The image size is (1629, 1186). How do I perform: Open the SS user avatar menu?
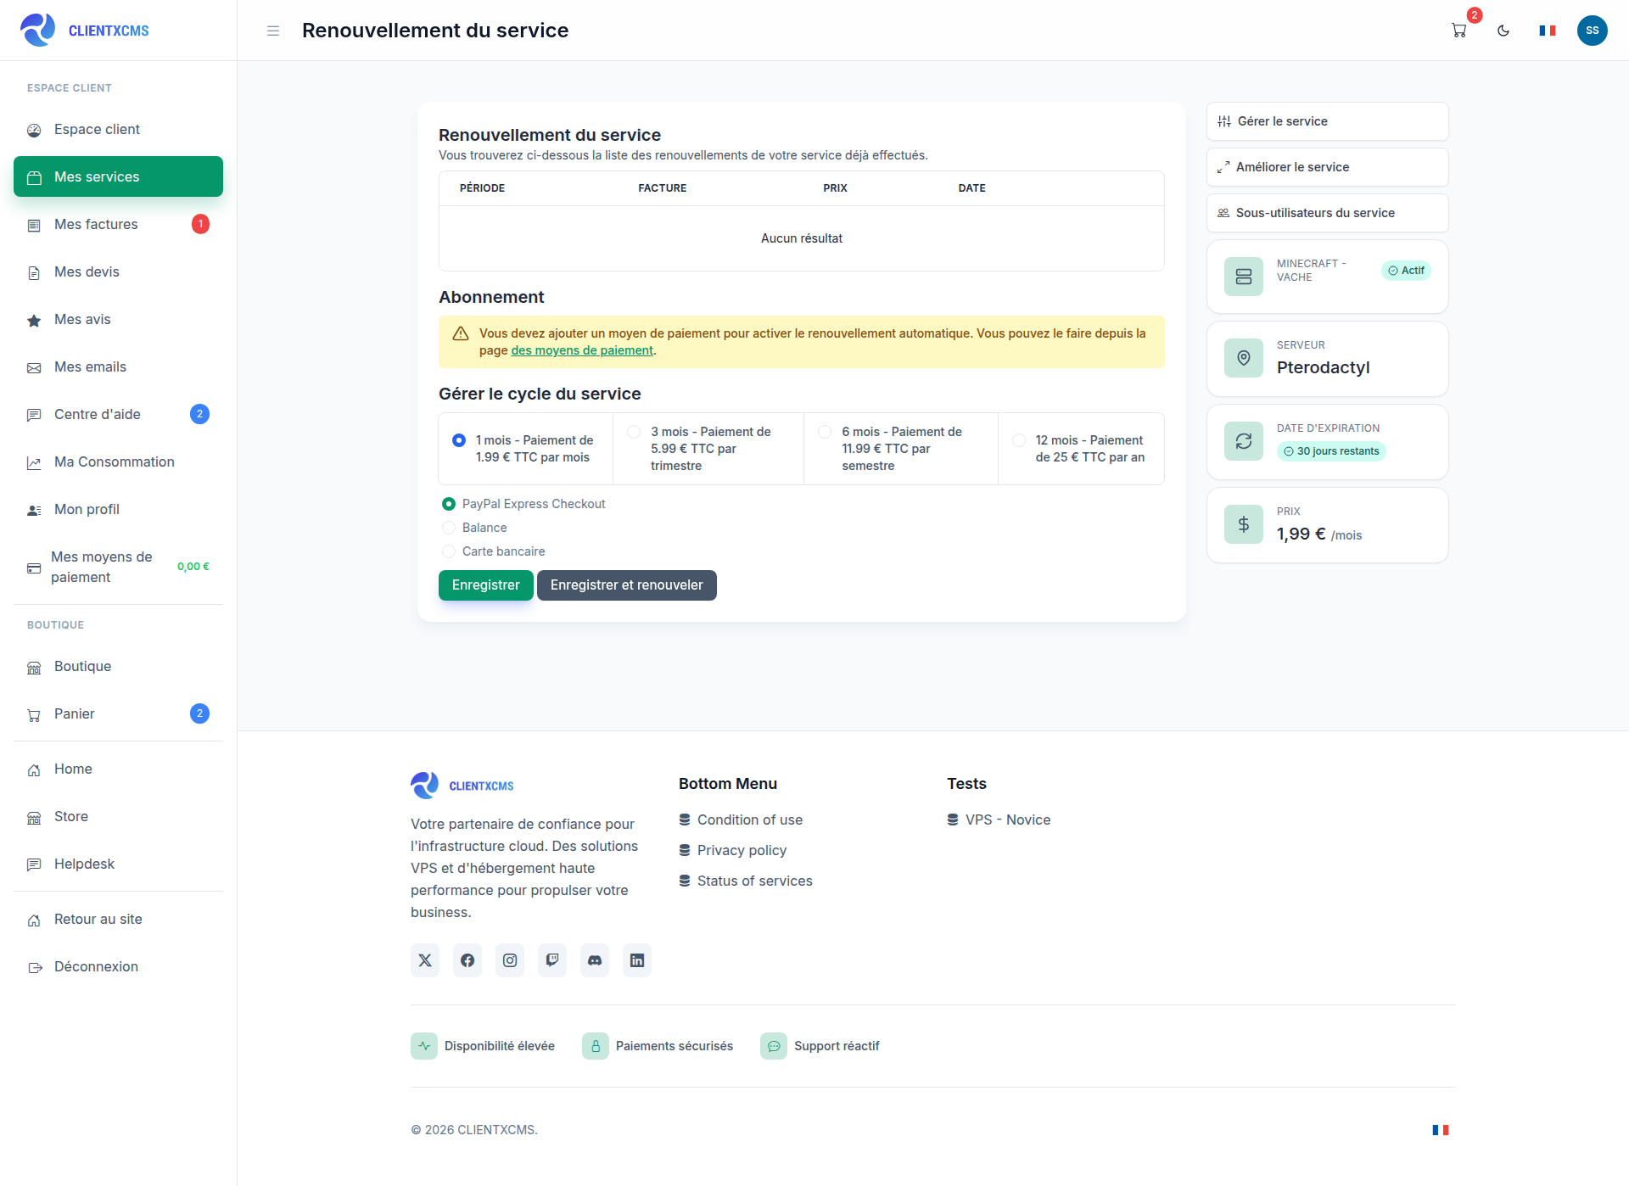tap(1593, 31)
